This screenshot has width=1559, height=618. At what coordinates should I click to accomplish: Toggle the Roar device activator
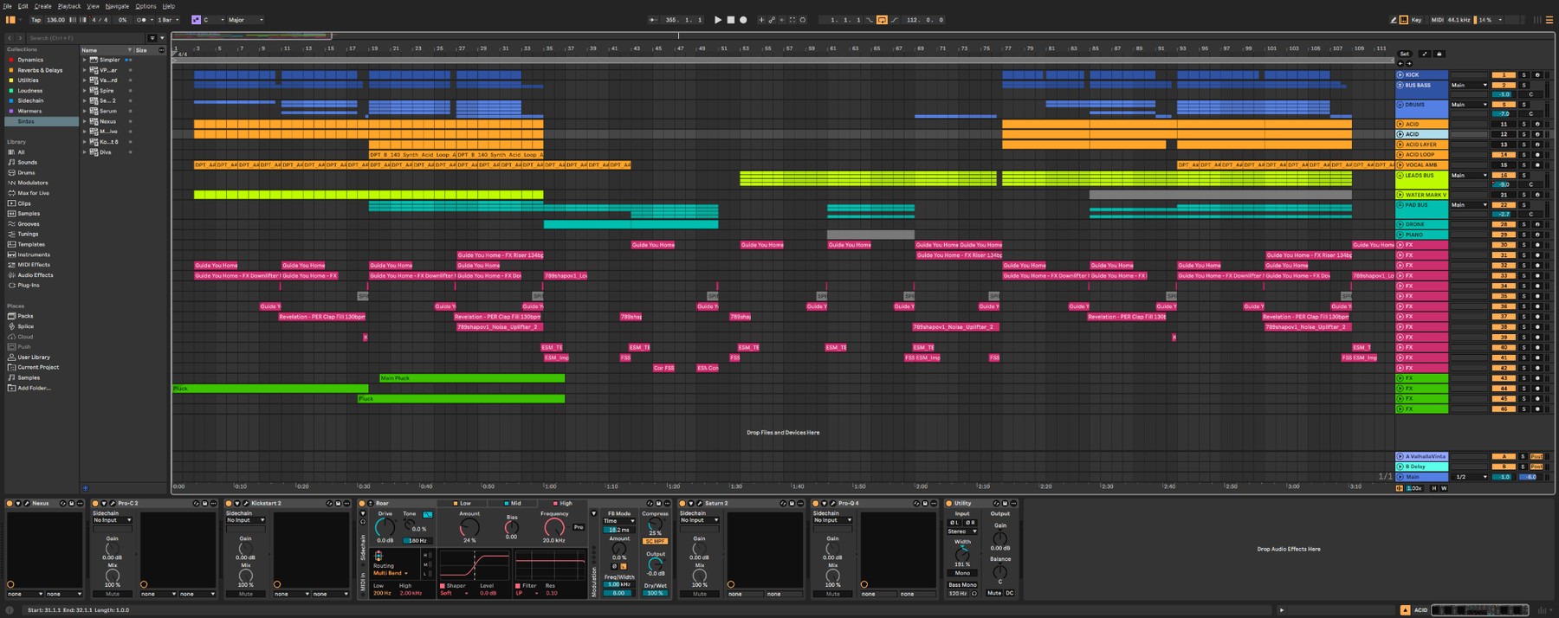(x=362, y=503)
